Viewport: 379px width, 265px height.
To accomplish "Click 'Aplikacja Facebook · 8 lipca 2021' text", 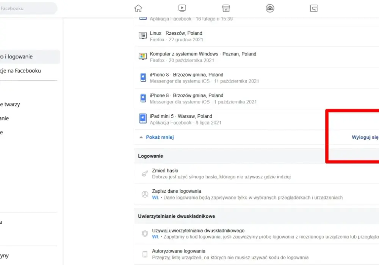I will tap(185, 123).
